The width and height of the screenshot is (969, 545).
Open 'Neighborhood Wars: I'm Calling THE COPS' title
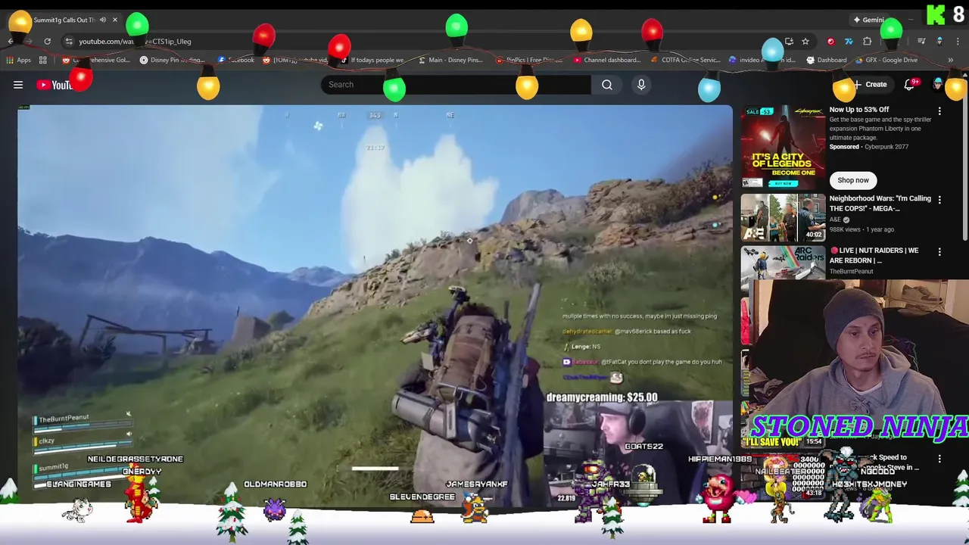point(880,203)
